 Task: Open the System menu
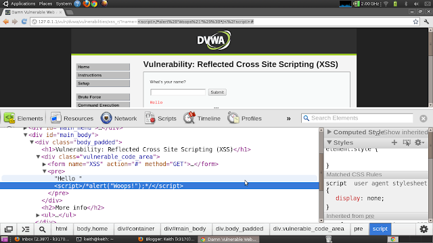[64, 3]
